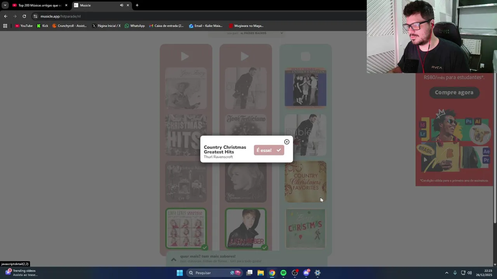
Task: Click the taskbar "Pesquisar" search box
Action: tap(214, 273)
